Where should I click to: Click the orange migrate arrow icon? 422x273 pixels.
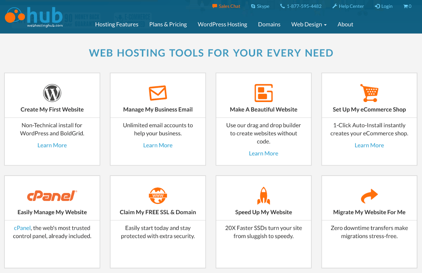(369, 196)
